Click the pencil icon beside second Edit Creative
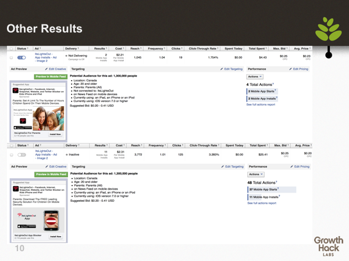 (x=47, y=166)
